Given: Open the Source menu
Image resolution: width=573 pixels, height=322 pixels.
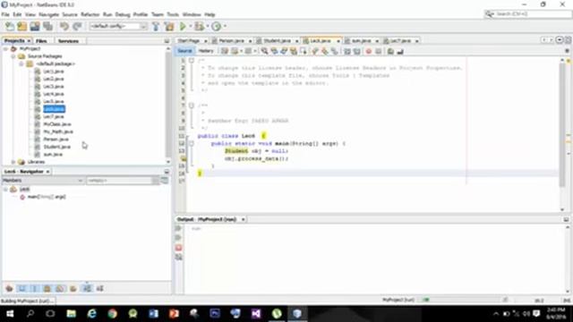Looking at the screenshot, I should click(x=70, y=14).
